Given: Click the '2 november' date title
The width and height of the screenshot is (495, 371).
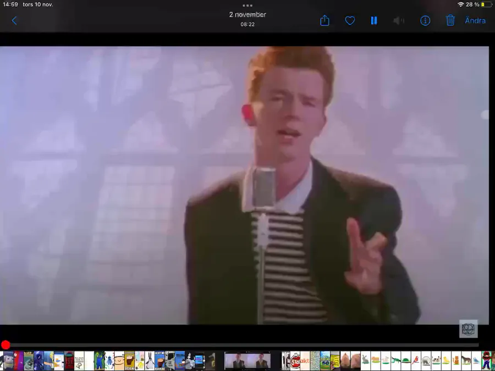Looking at the screenshot, I should (x=248, y=14).
